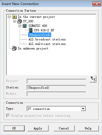The height and width of the screenshot is (135, 102).
Task: Collapse the 'In the current project' node
Action: (x=9, y=17)
